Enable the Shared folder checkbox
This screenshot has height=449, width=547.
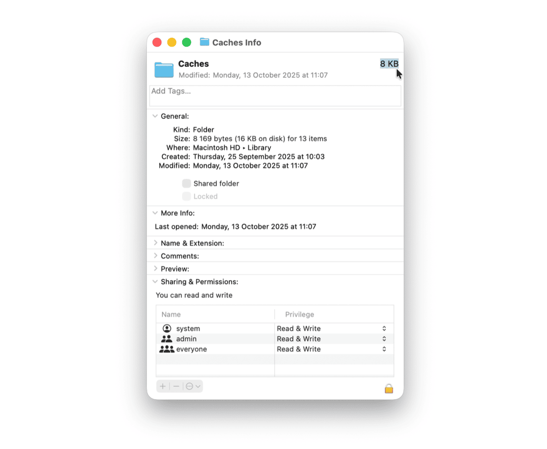[186, 184]
